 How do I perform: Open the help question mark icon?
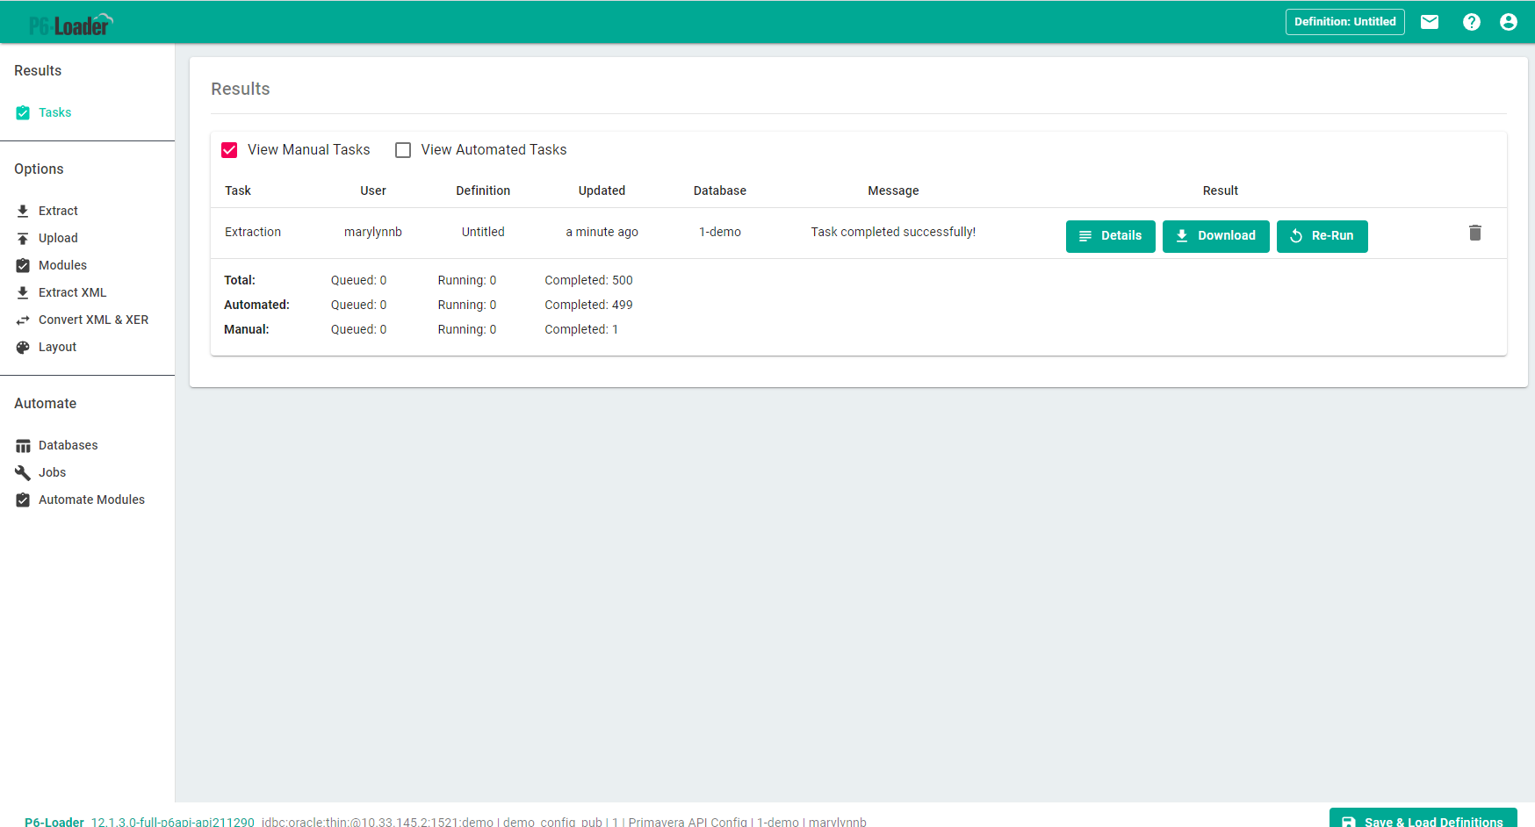coord(1472,22)
